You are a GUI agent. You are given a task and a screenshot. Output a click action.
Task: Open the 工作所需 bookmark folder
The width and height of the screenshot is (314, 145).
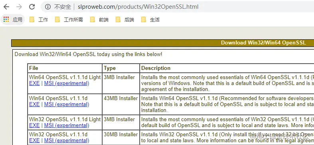pyautogui.click(x=69, y=19)
